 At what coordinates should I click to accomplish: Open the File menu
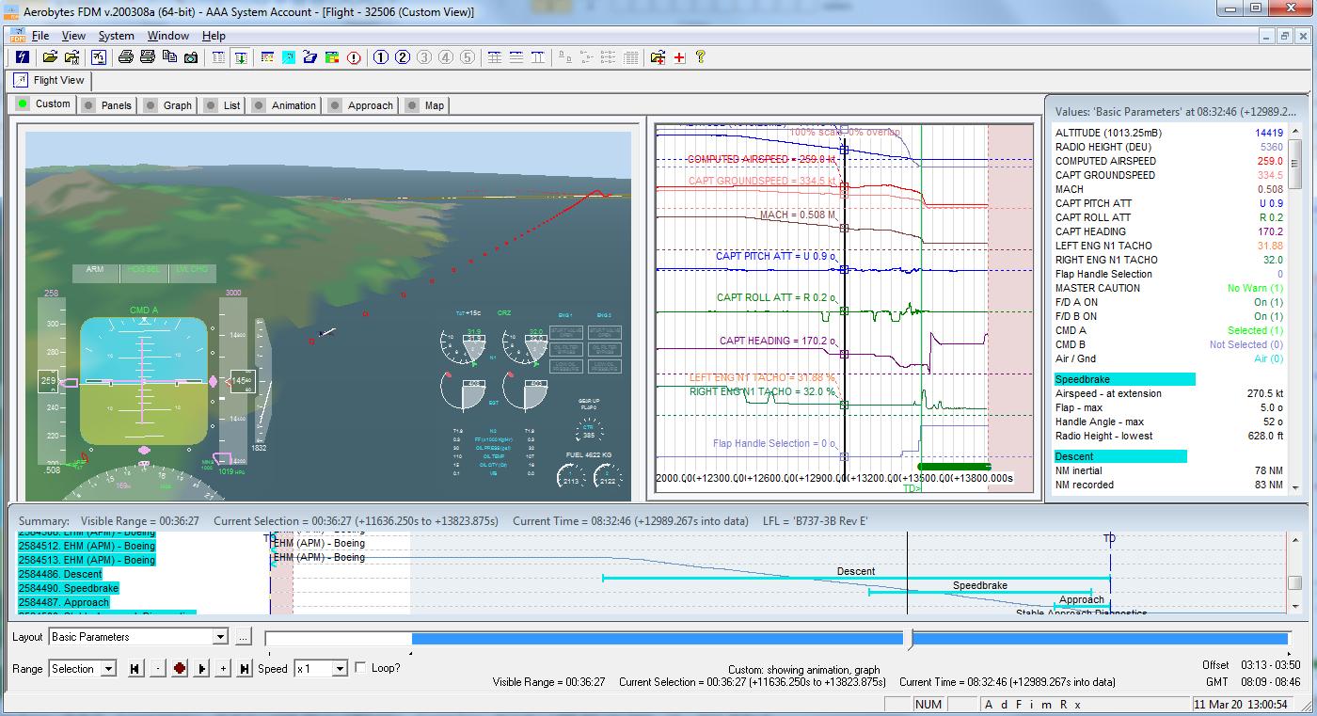[40, 36]
